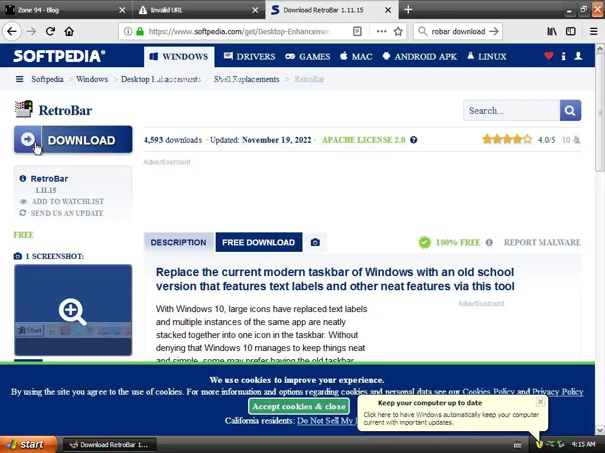Click Download RetroBar taskbar button

click(109, 445)
